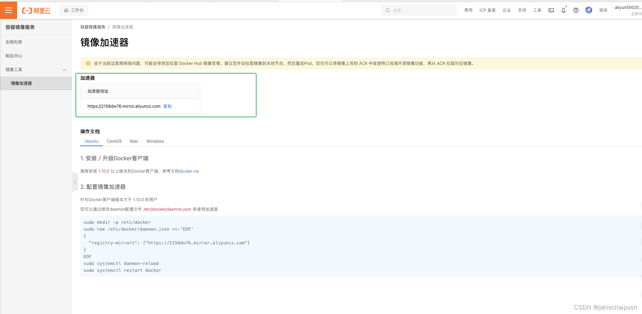Collapse the sidebar with the arrow handle
This screenshot has width=642, height=314.
pos(75,182)
